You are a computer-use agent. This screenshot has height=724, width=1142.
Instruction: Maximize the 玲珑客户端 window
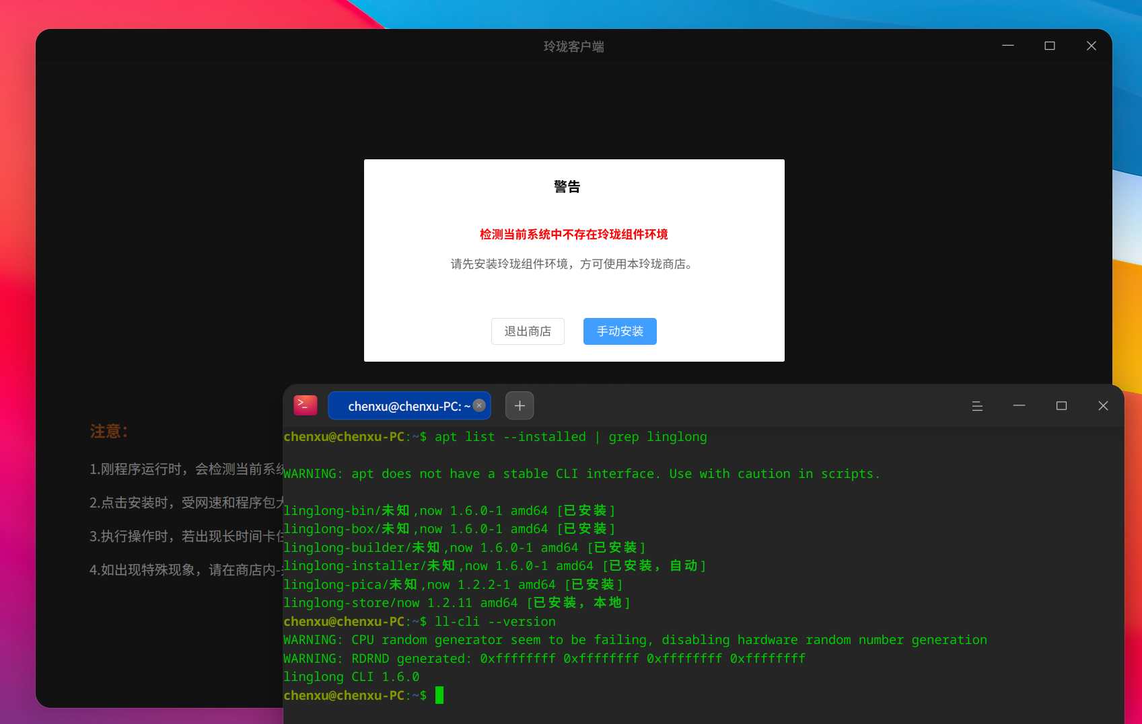click(x=1050, y=46)
